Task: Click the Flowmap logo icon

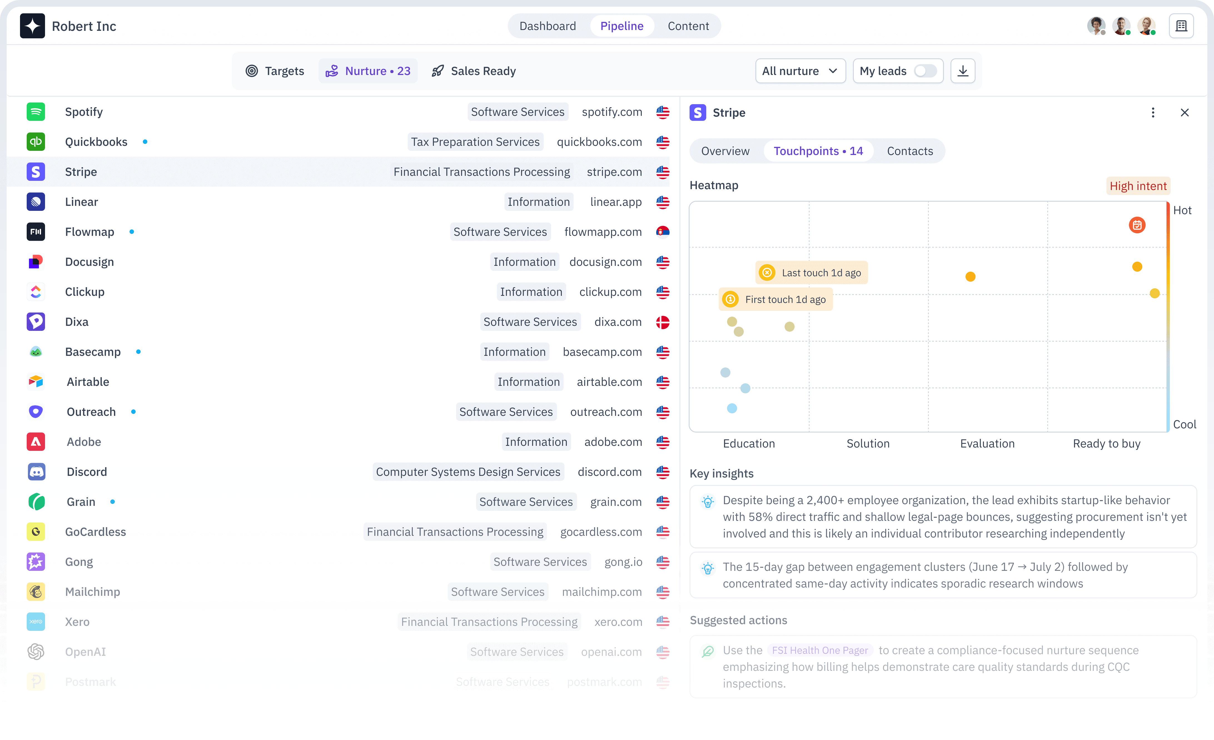Action: coord(36,232)
